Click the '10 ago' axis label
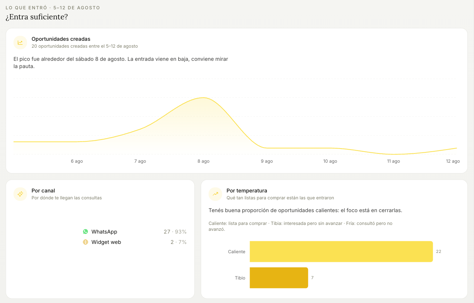This screenshot has width=474, height=303. tap(330, 161)
